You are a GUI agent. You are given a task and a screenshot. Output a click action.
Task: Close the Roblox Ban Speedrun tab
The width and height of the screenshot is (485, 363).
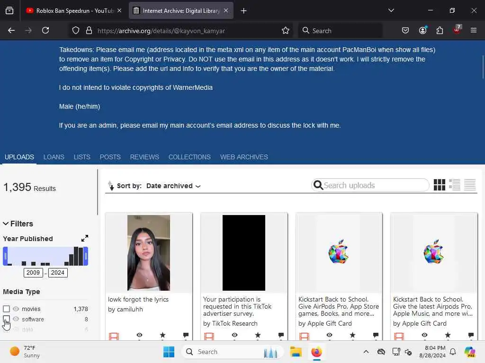119,10
